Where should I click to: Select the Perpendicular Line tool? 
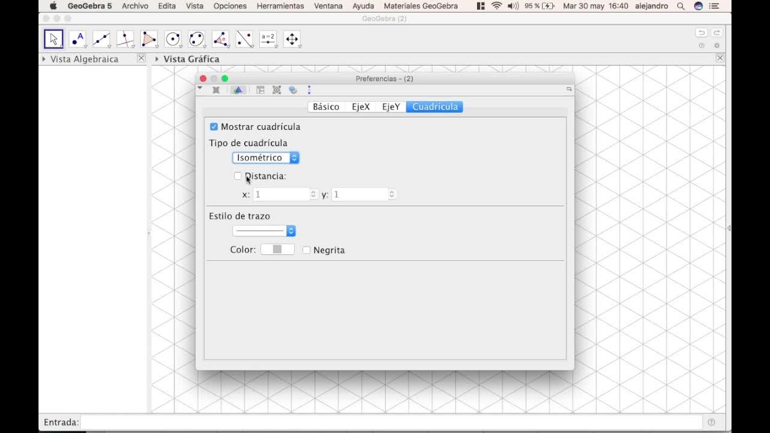tap(125, 39)
